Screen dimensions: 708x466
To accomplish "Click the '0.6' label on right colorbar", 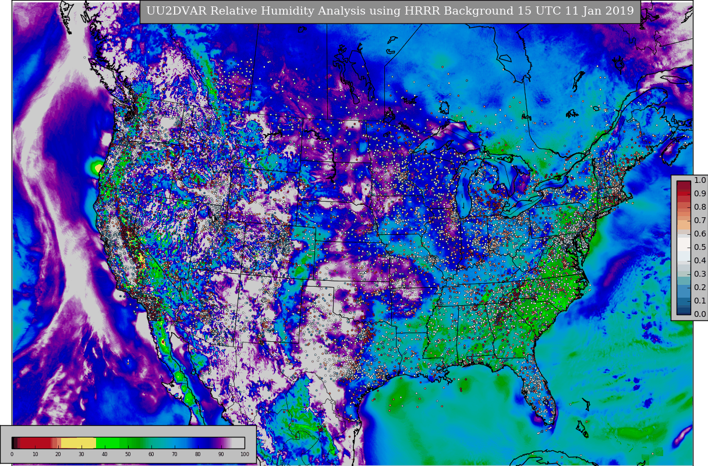I will coord(700,234).
